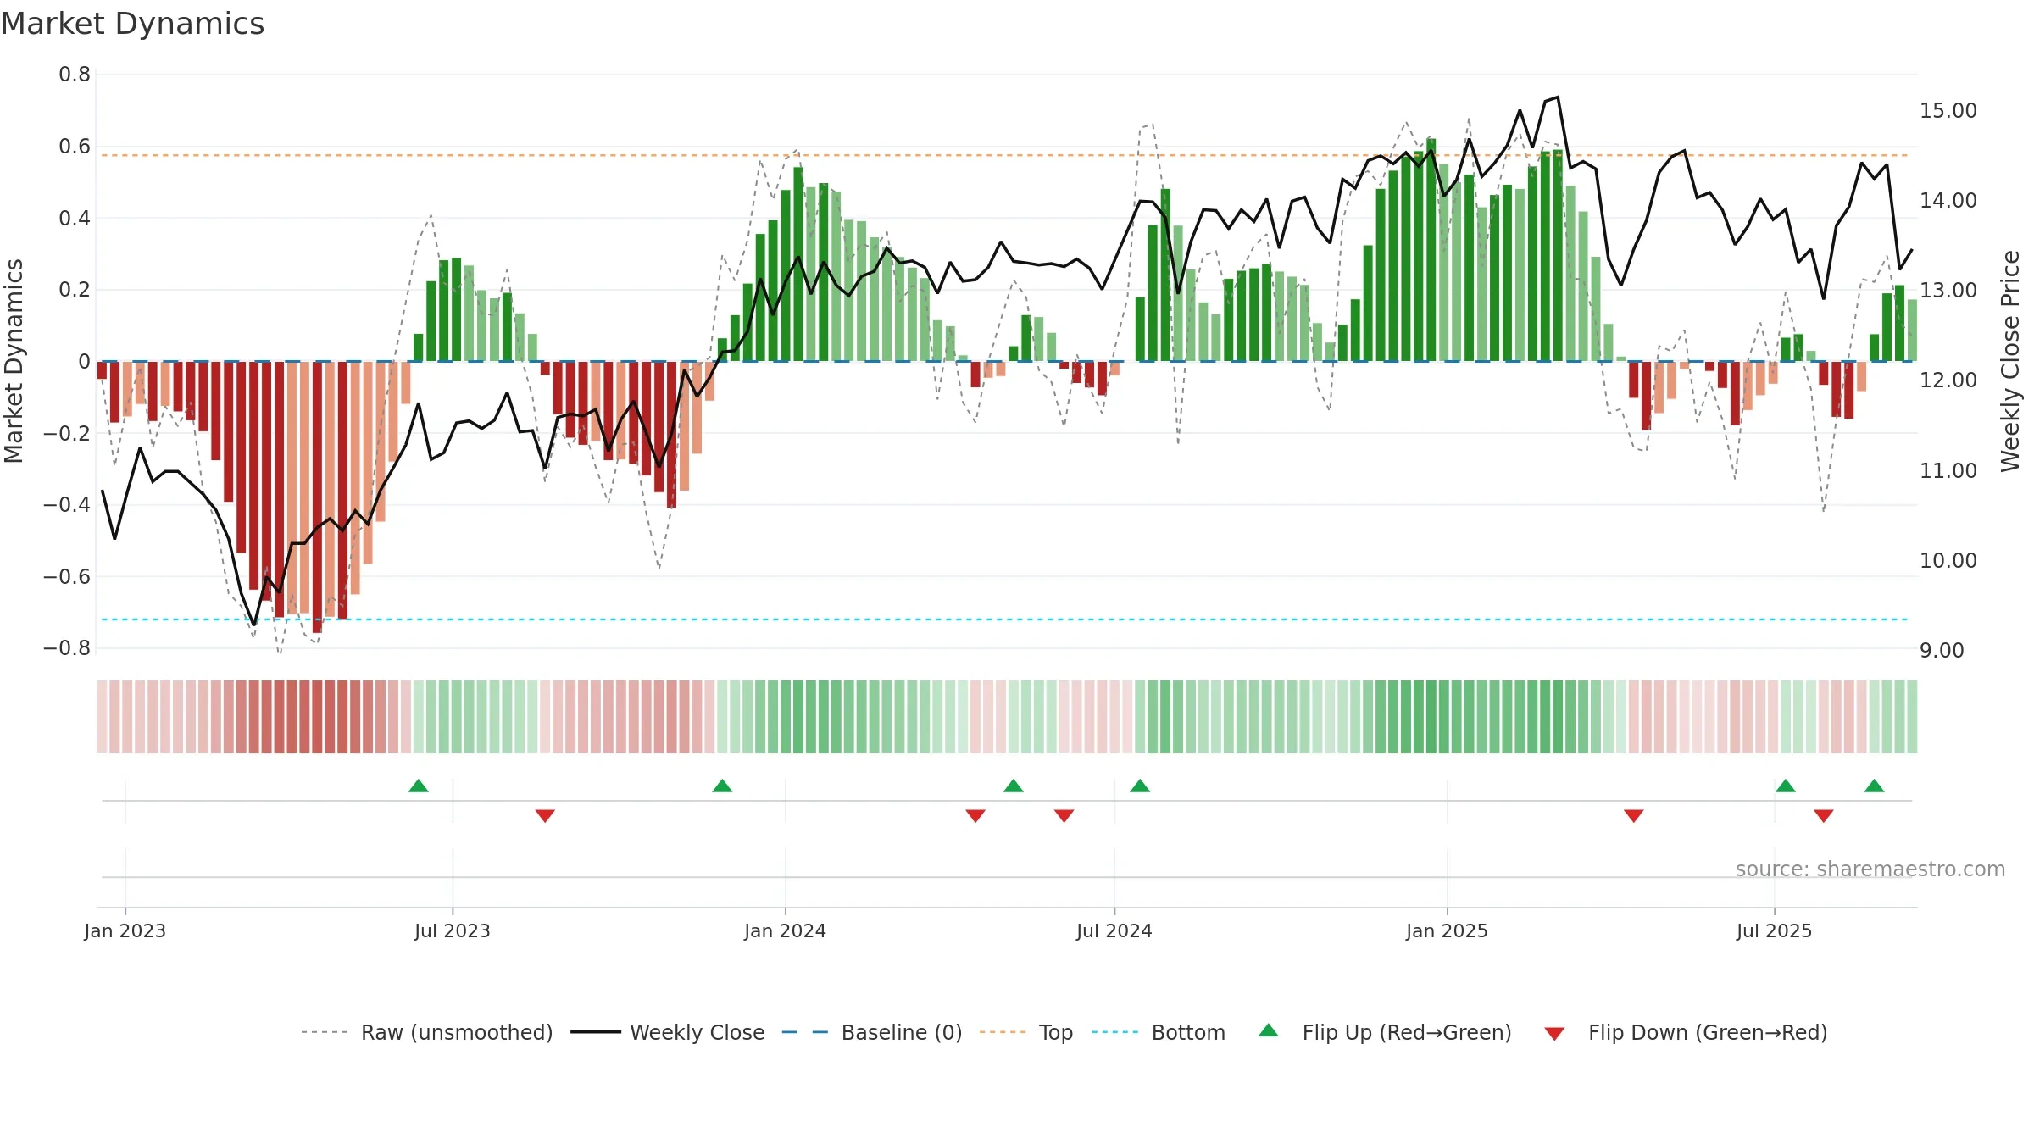The width and height of the screenshot is (2034, 1144).
Task: Toggle Flip Up (Red→Green) legend entry
Action: point(1385,1032)
